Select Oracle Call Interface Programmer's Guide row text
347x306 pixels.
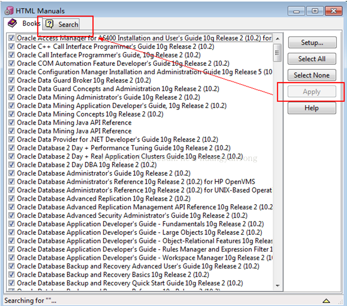point(109,55)
